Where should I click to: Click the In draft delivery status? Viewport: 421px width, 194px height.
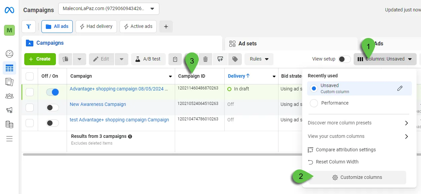coord(237,89)
